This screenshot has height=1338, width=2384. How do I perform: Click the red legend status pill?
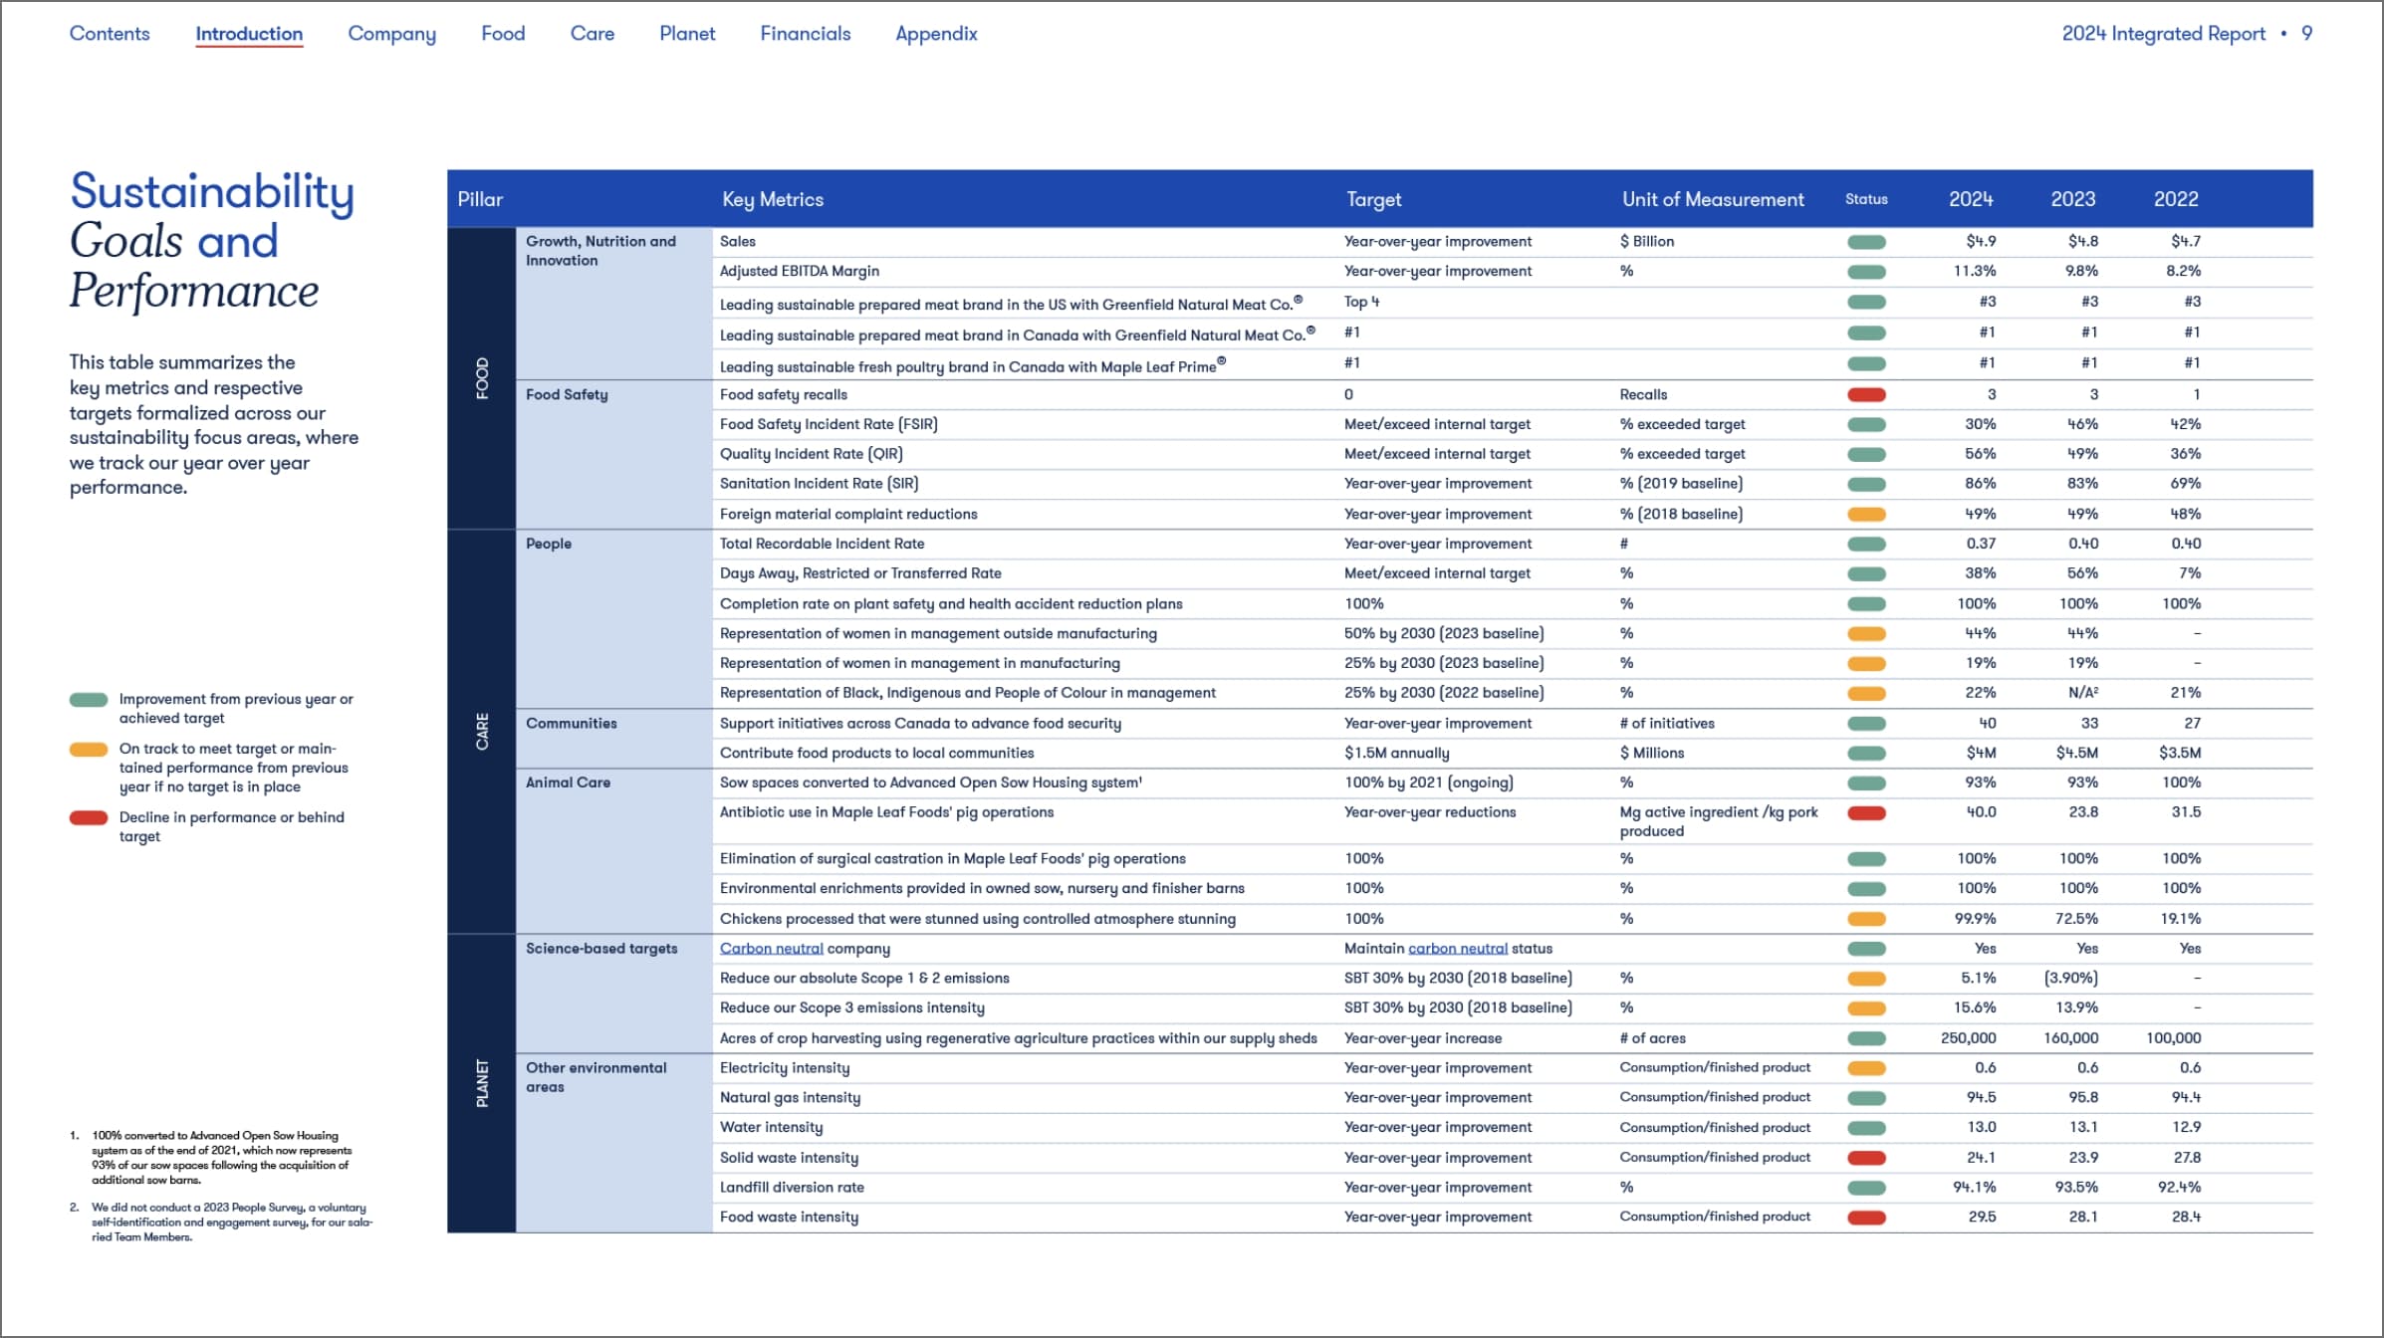point(89,818)
